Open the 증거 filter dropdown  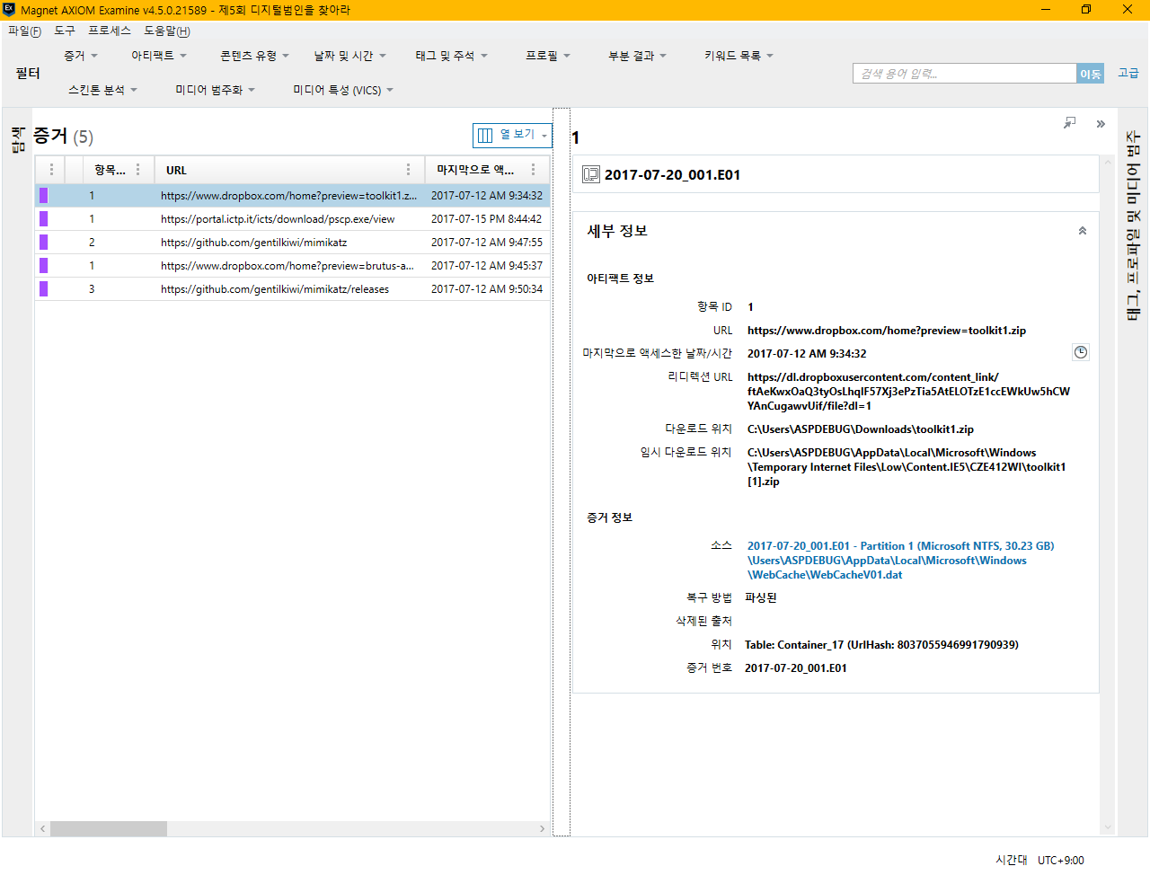tap(81, 56)
